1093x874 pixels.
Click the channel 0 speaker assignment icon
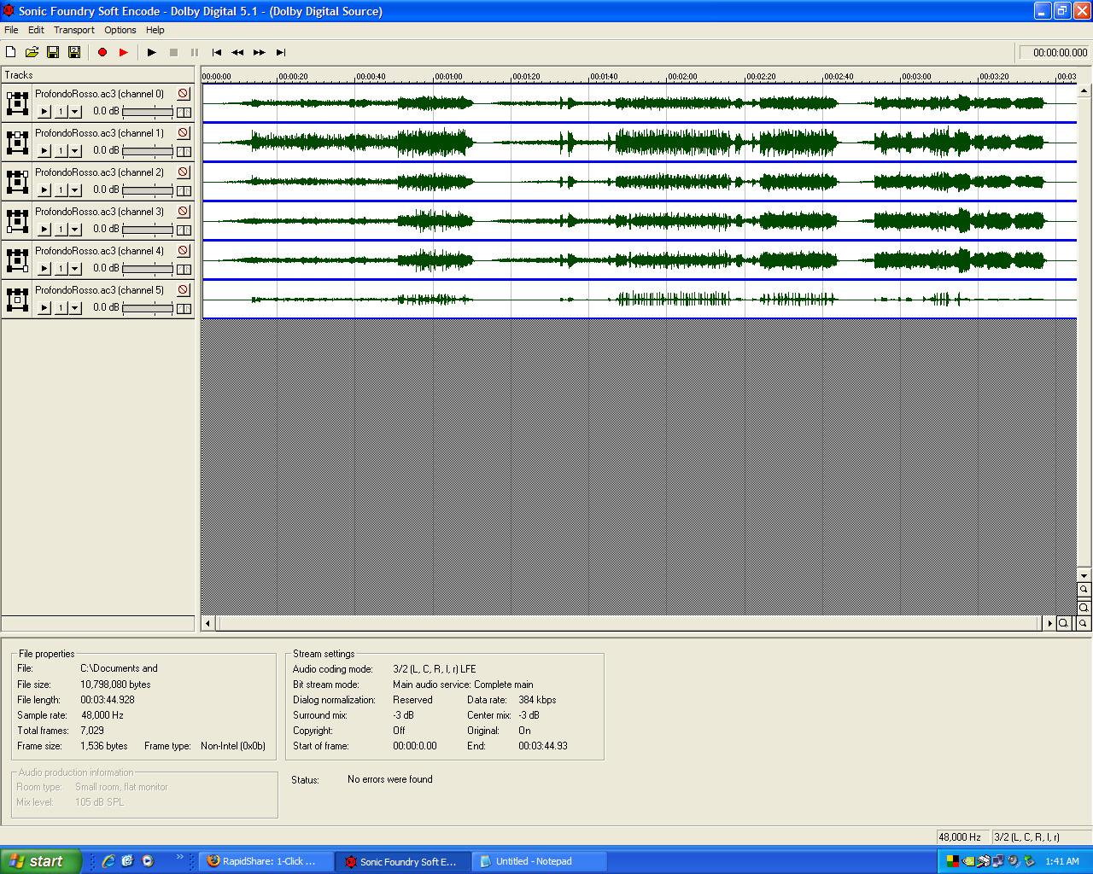[x=17, y=103]
